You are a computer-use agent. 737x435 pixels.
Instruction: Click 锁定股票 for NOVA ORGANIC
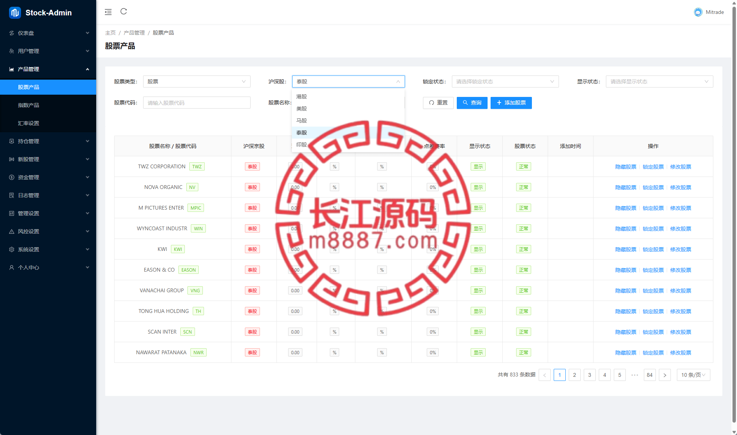[653, 187]
